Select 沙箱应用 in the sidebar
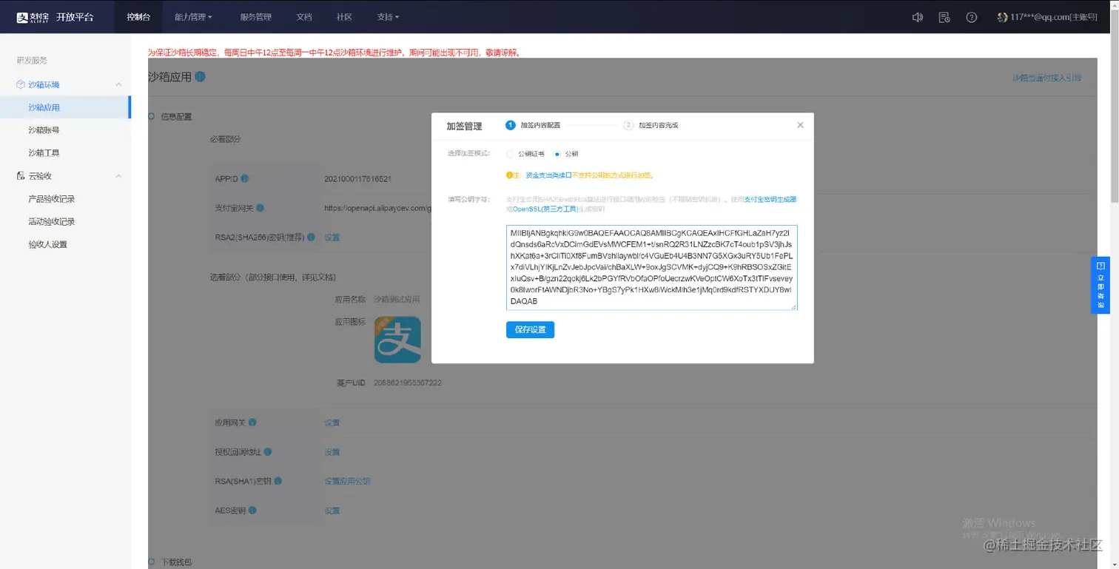Image resolution: width=1119 pixels, height=569 pixels. click(x=65, y=107)
